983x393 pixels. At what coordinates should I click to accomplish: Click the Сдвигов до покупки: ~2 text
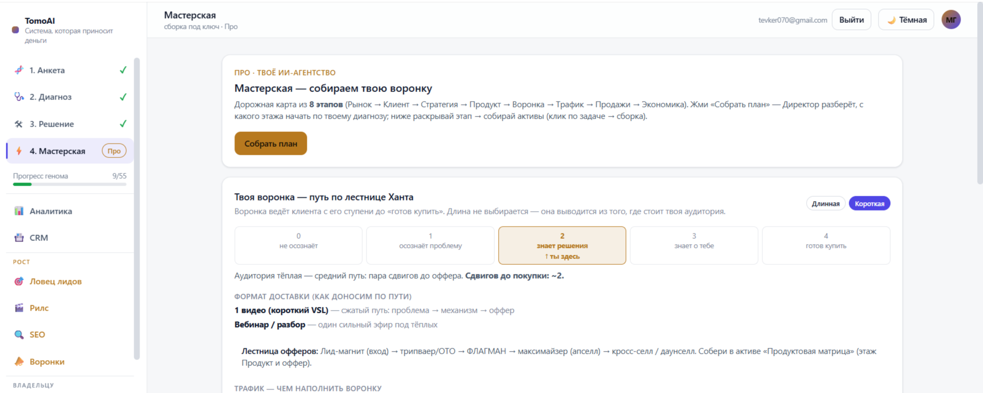[514, 275]
